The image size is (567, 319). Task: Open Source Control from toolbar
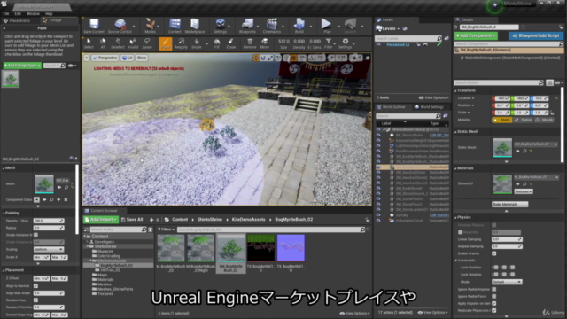coord(120,26)
